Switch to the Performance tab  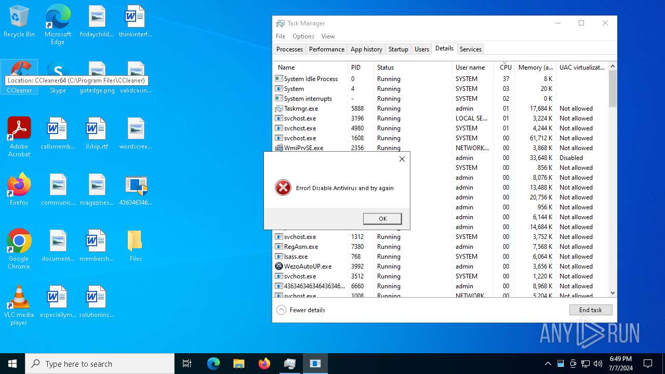327,49
